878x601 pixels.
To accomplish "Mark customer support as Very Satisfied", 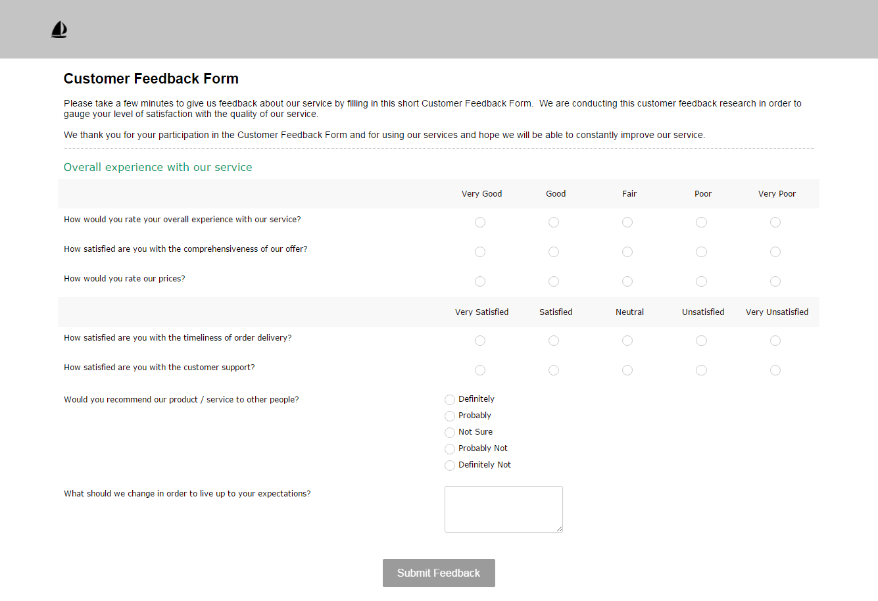I will [480, 370].
